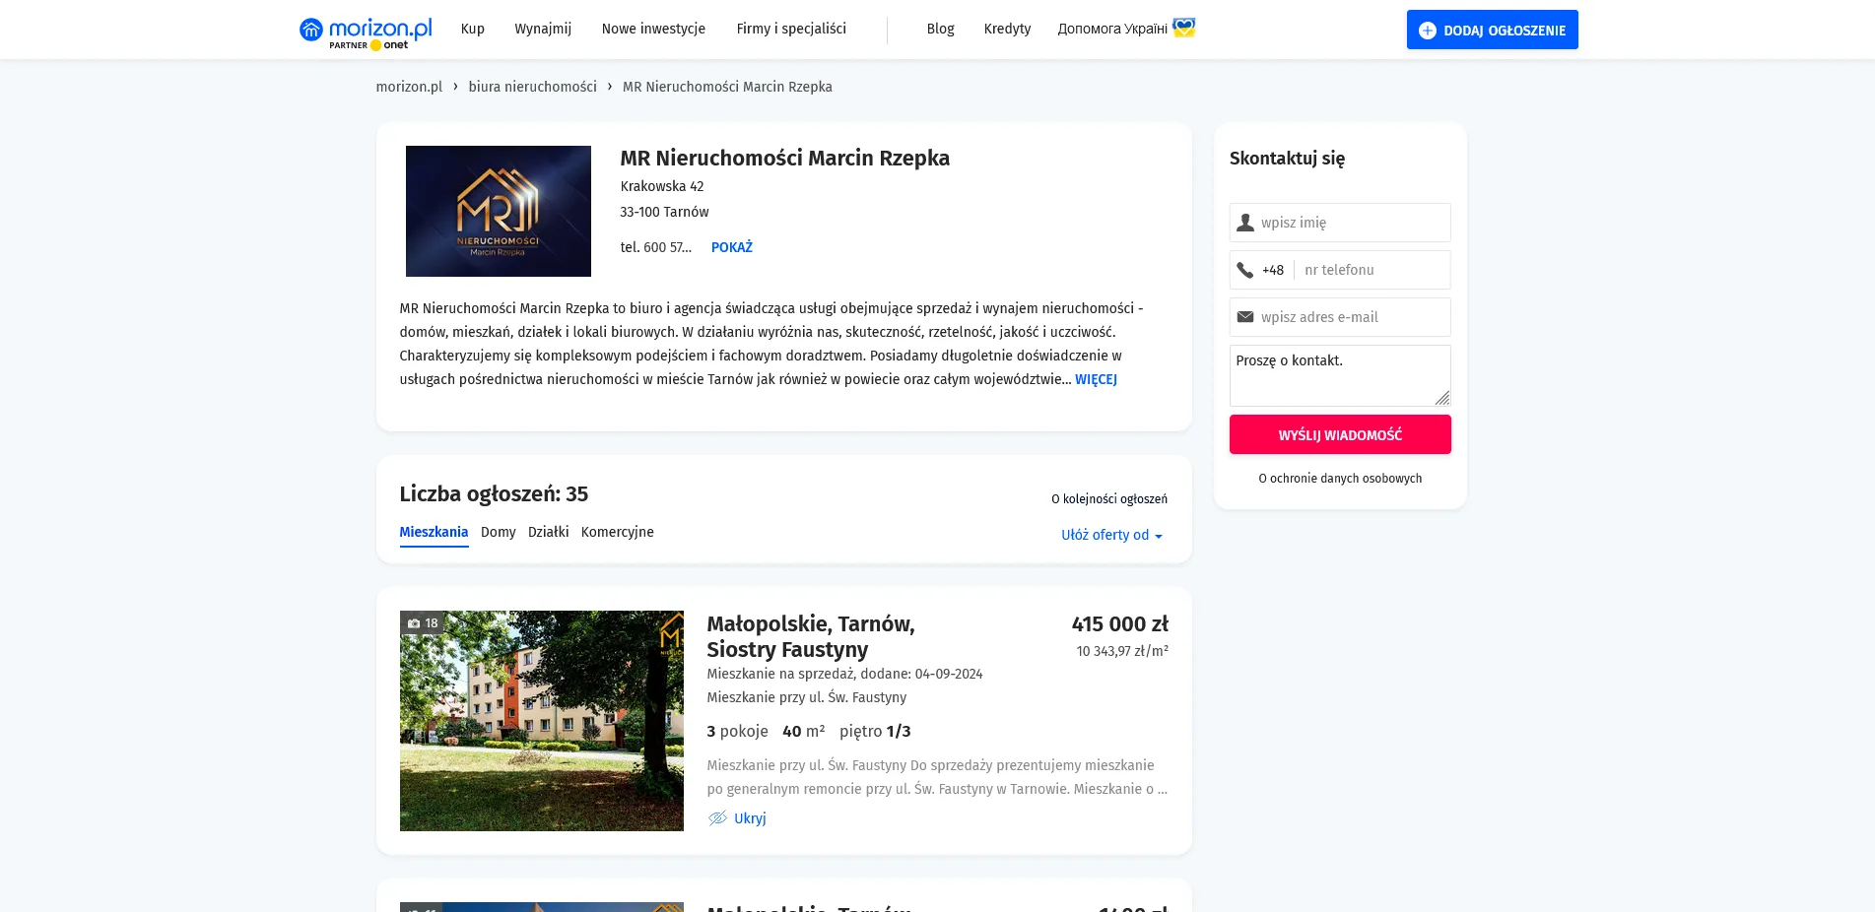This screenshot has width=1875, height=912.
Task: Click the phone handset icon in the form
Action: [1245, 270]
